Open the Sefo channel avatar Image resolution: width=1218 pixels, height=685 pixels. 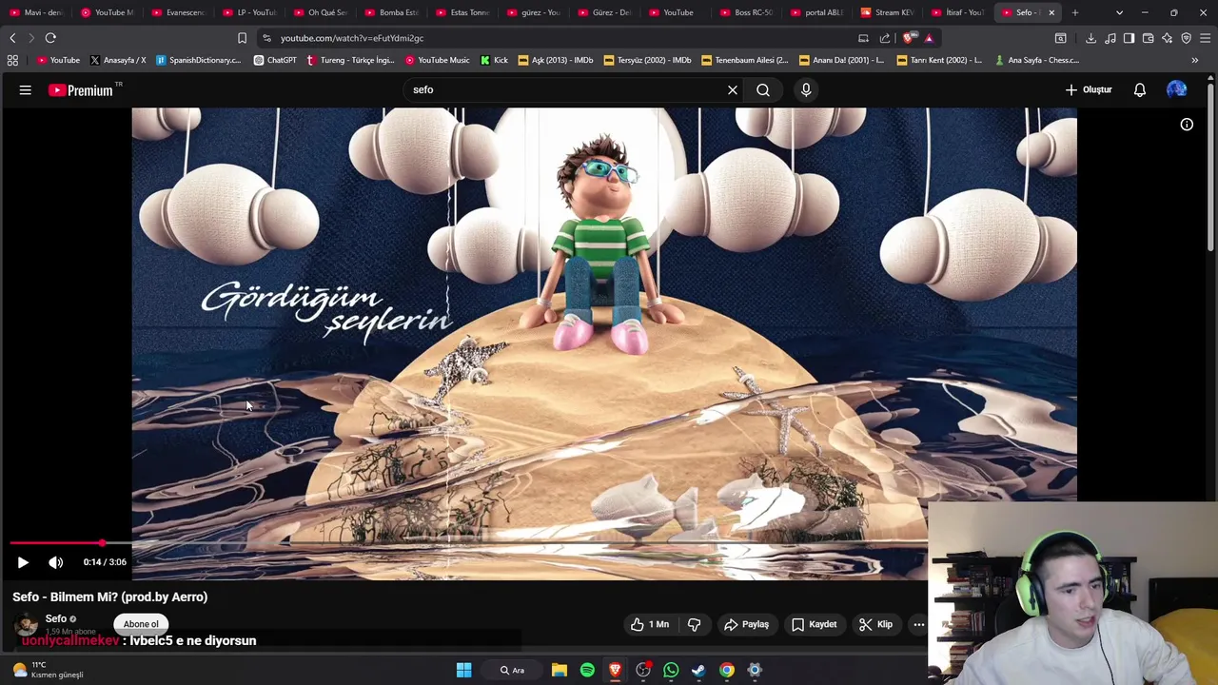(26, 625)
